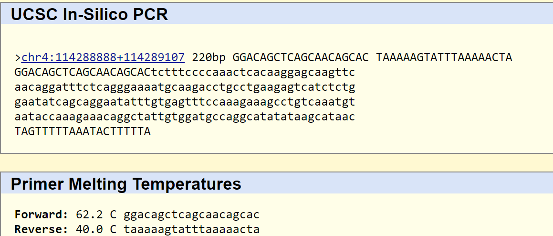Click lowercase forward primer ggacagctcagcaacagcac
Viewport: 553px width, 236px height.
(x=191, y=215)
